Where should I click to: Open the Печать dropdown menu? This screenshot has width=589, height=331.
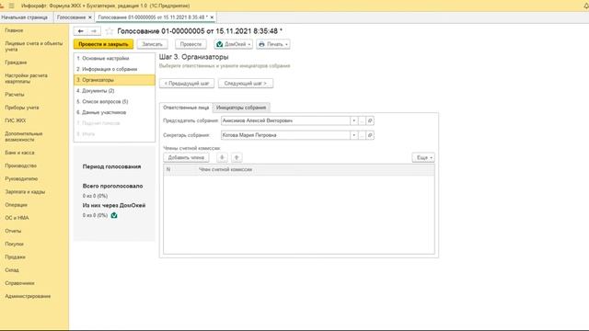[x=273, y=44]
